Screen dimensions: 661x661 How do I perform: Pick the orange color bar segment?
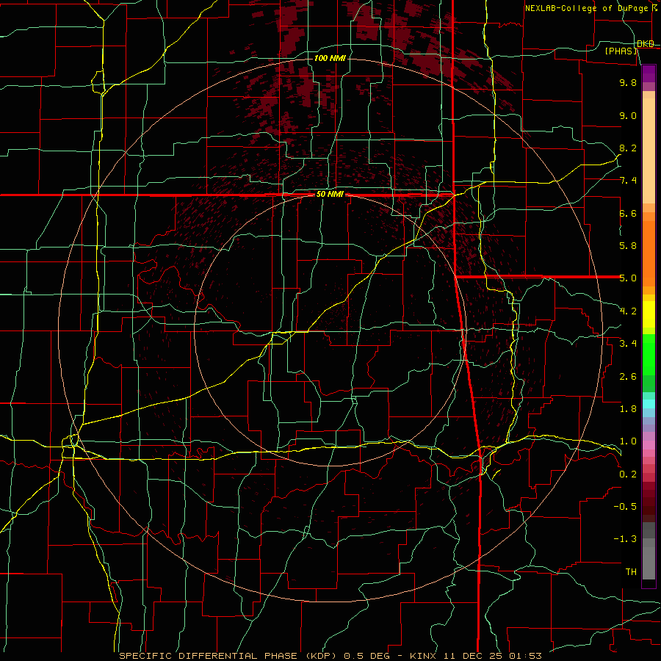649,253
